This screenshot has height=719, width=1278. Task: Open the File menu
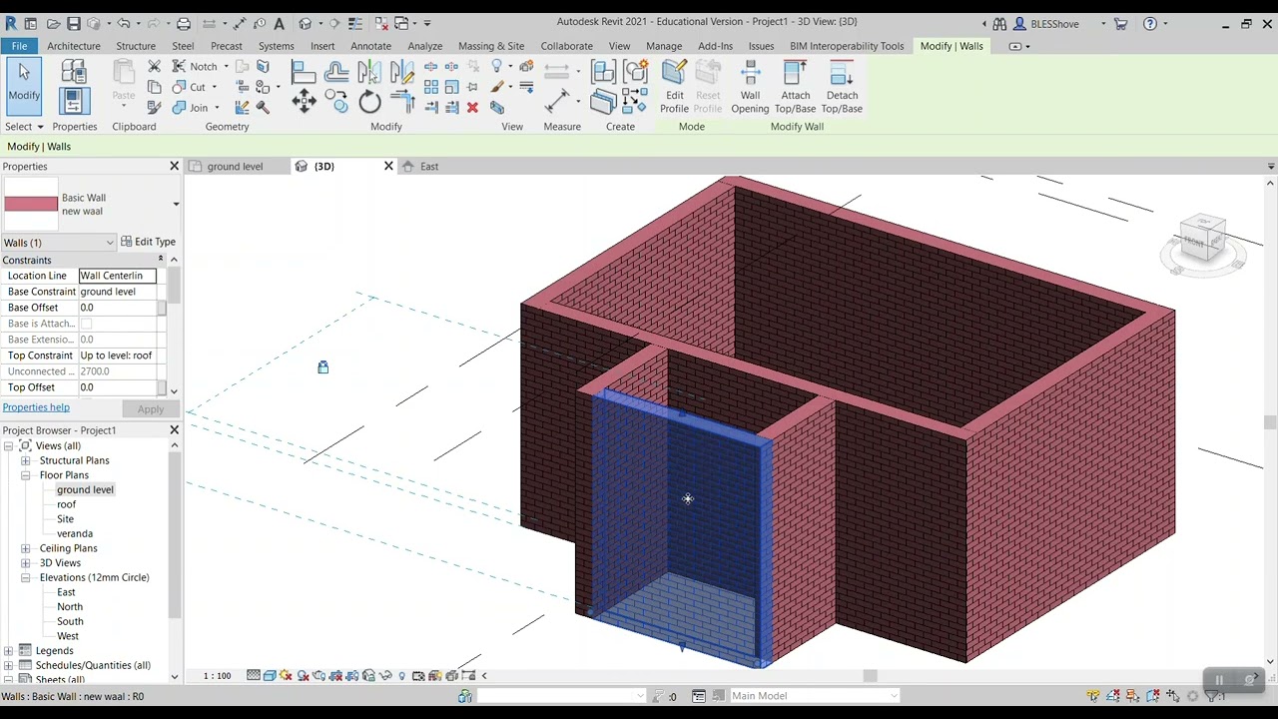pyautogui.click(x=19, y=46)
